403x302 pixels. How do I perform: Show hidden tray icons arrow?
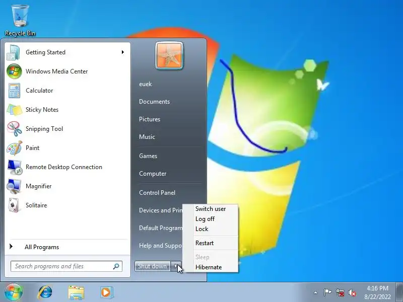click(x=316, y=292)
